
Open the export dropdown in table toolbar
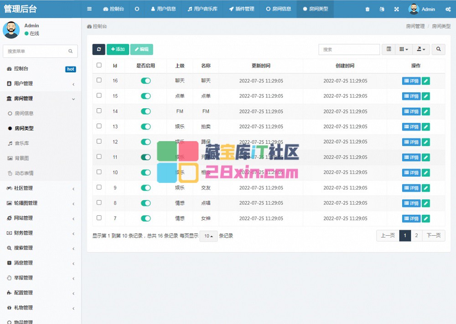coord(421,49)
